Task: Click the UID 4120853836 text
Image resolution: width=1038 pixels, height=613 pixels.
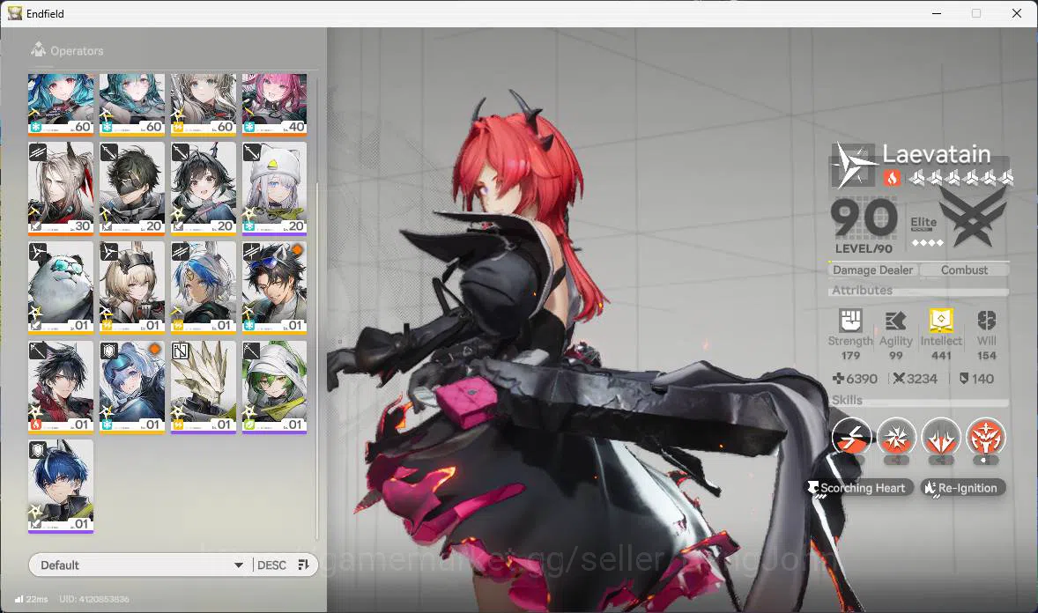Action: (94, 599)
